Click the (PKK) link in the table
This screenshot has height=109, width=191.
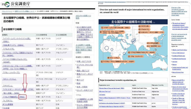[x=22, y=97]
